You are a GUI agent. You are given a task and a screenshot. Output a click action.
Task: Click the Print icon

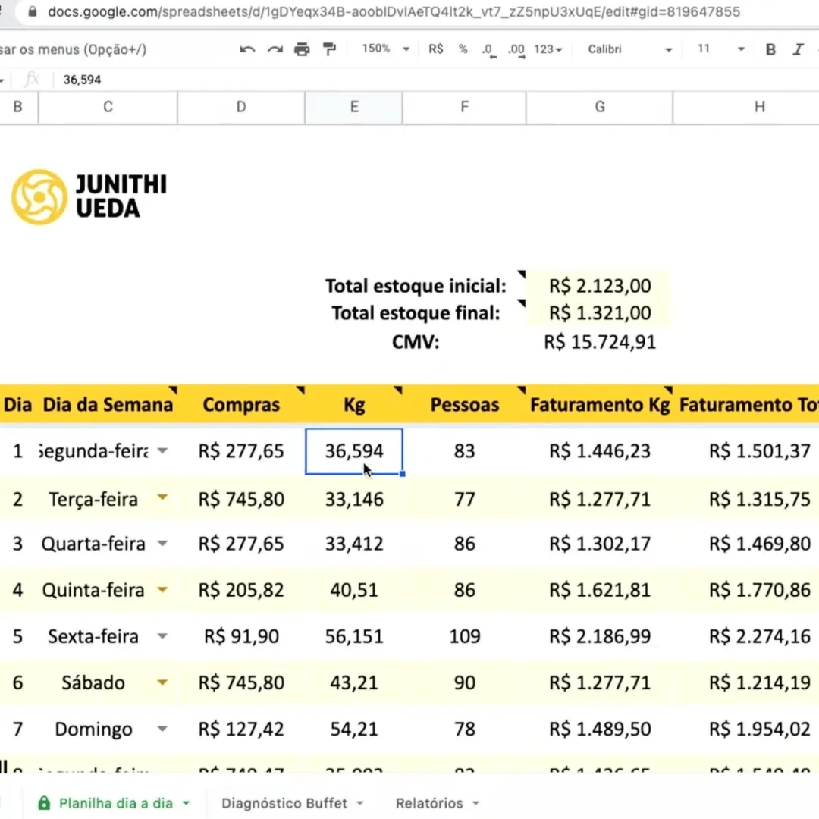click(x=302, y=49)
